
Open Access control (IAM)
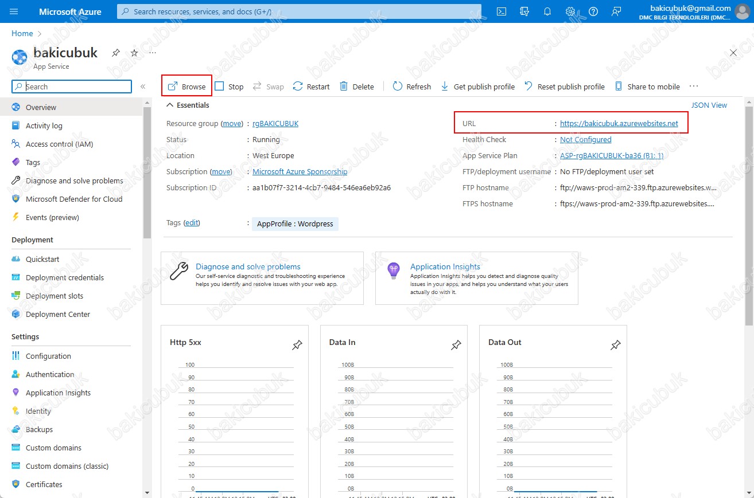point(71,144)
